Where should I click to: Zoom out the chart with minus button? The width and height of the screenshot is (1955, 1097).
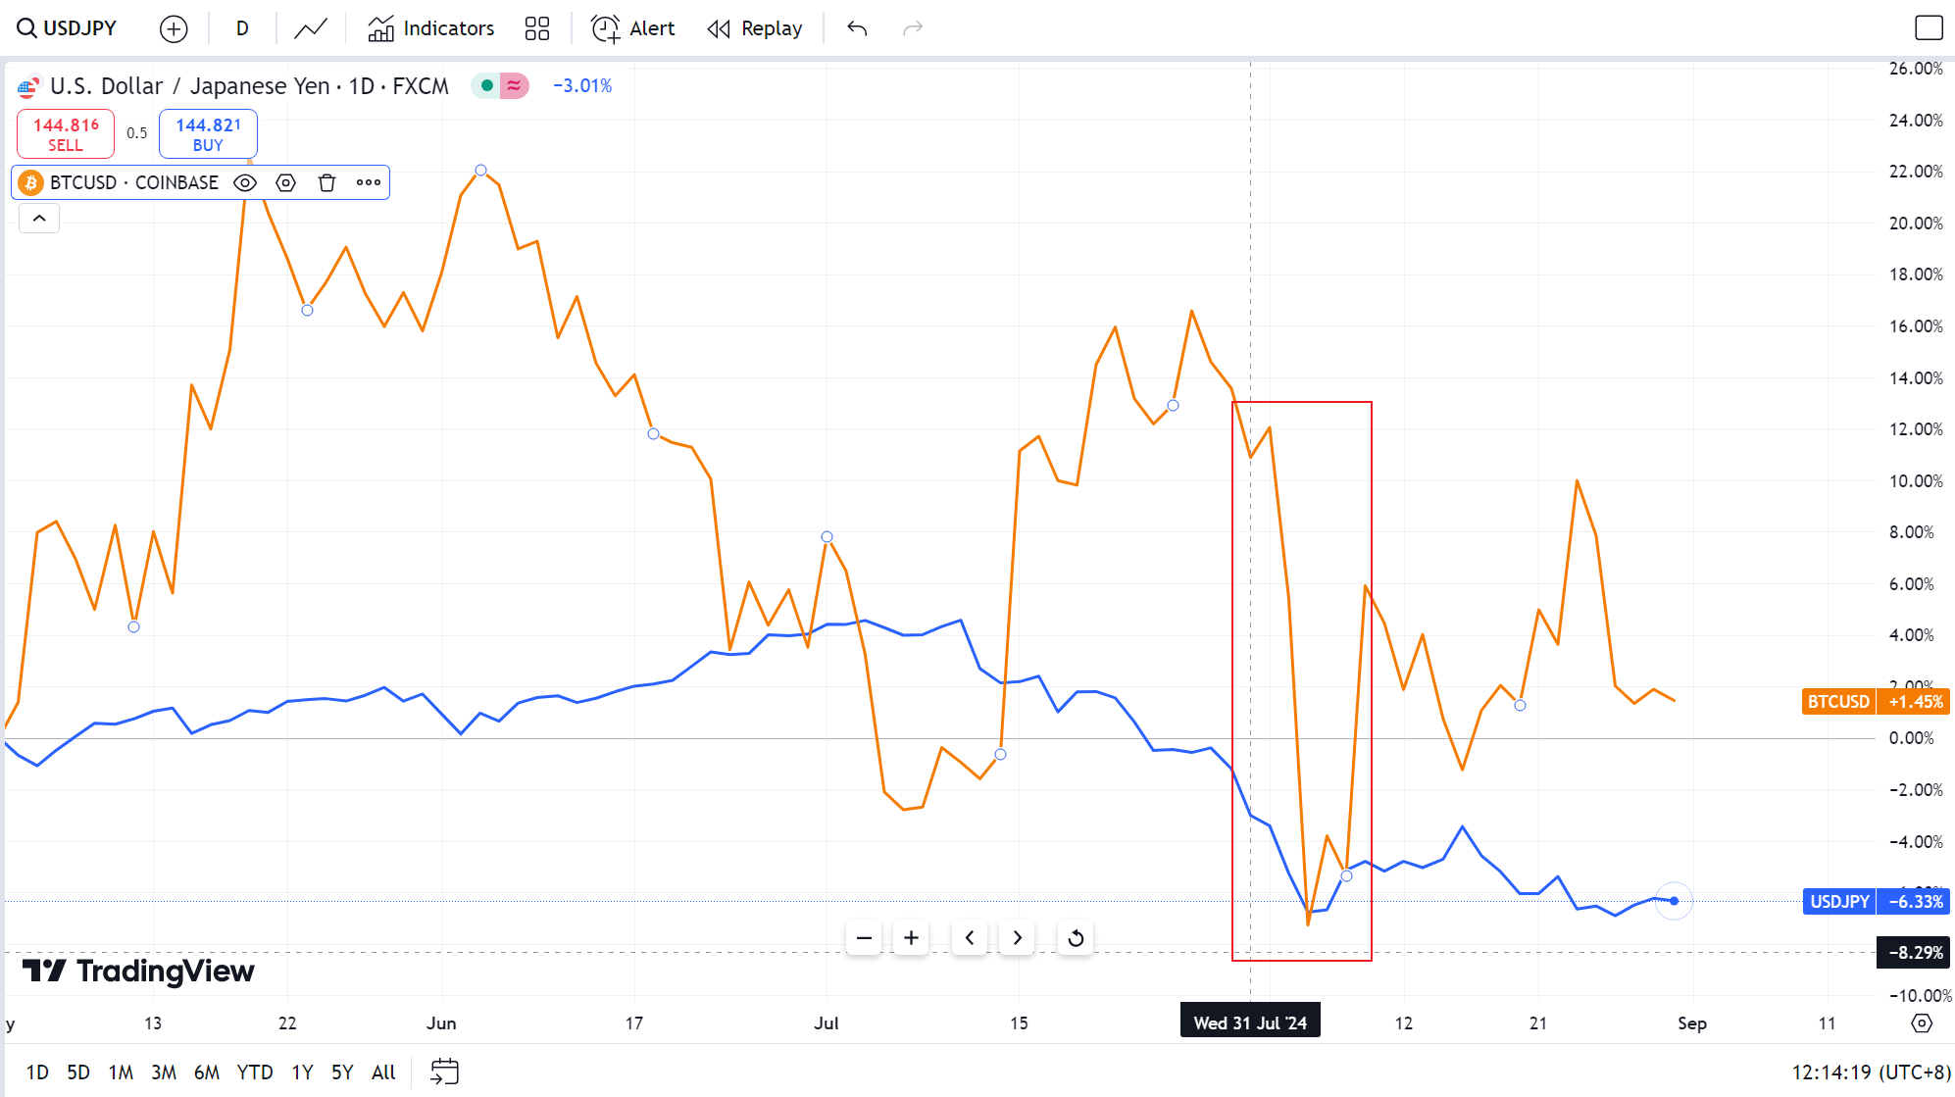(x=864, y=938)
